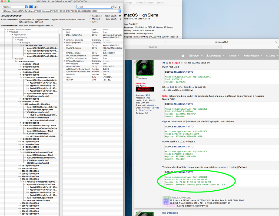Open the Downloads menu
This screenshot has height=216, width=279.
pos(215,56)
